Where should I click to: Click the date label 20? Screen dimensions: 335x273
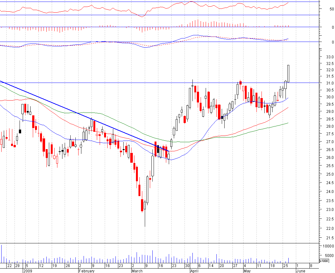coord(222,266)
